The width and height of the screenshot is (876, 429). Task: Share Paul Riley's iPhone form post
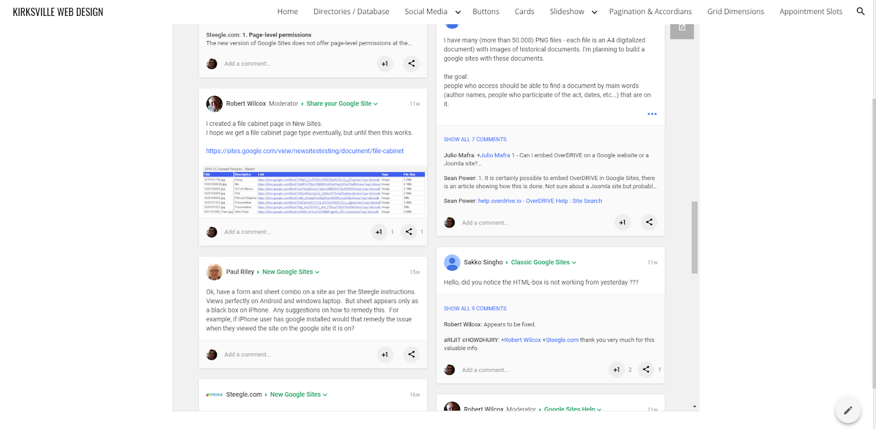pos(412,355)
